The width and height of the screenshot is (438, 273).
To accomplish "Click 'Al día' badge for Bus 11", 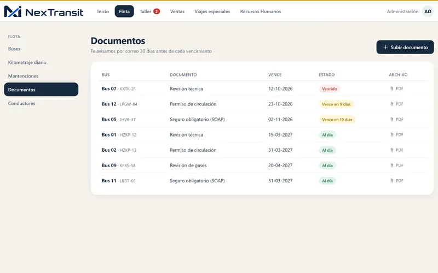I will tap(327, 181).
